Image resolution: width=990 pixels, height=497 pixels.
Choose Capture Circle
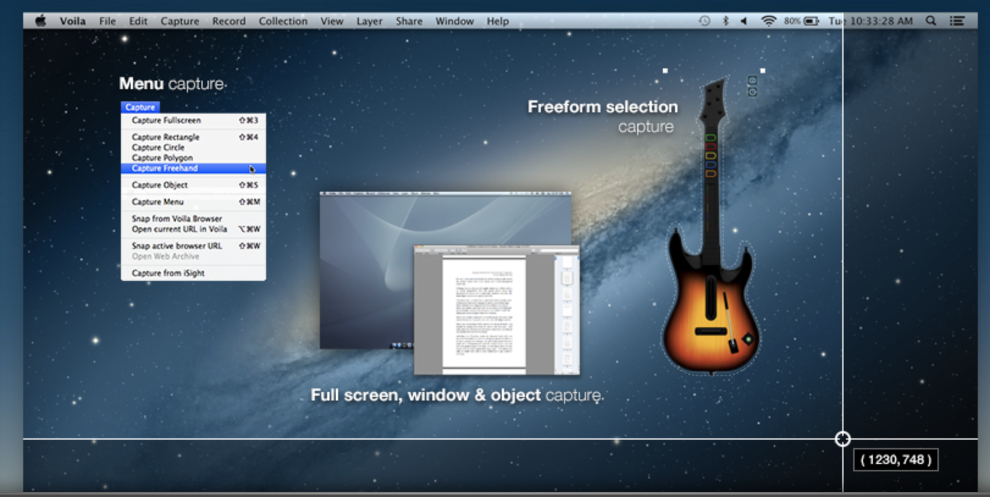[193, 147]
